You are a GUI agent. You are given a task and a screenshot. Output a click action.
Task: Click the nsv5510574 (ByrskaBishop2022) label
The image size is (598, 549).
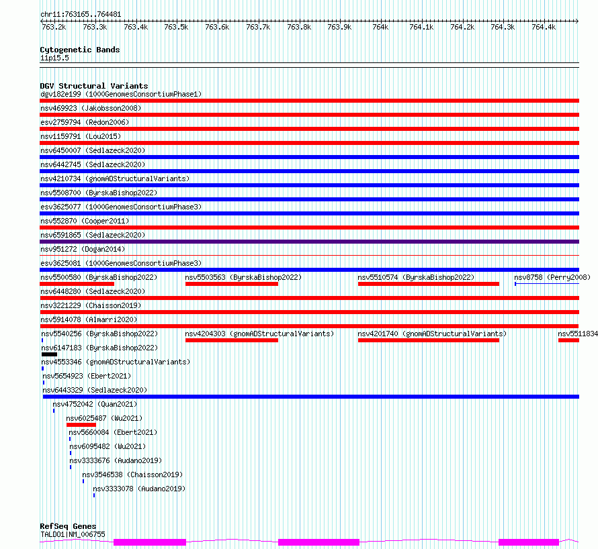tap(416, 277)
